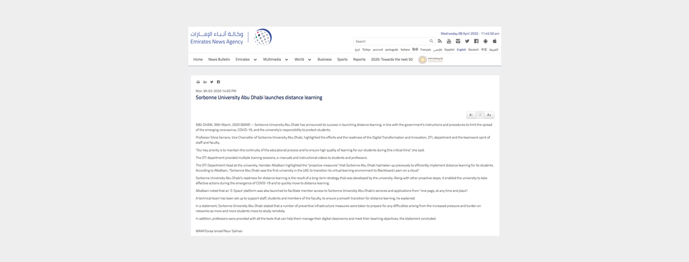The image size is (689, 262).
Task: Click the article headline about Sorbonne University
Action: click(x=259, y=98)
